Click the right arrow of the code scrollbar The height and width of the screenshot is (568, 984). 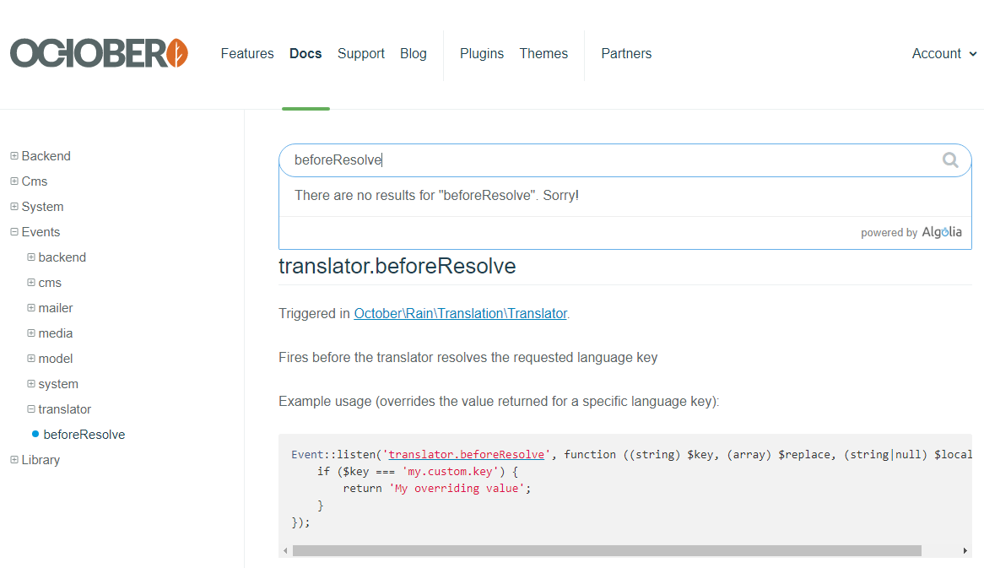pos(965,550)
